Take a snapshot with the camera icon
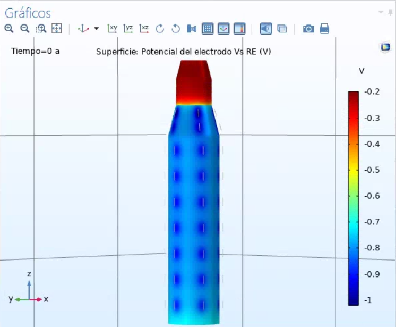Screen dimensions: 396x327 click(308, 29)
